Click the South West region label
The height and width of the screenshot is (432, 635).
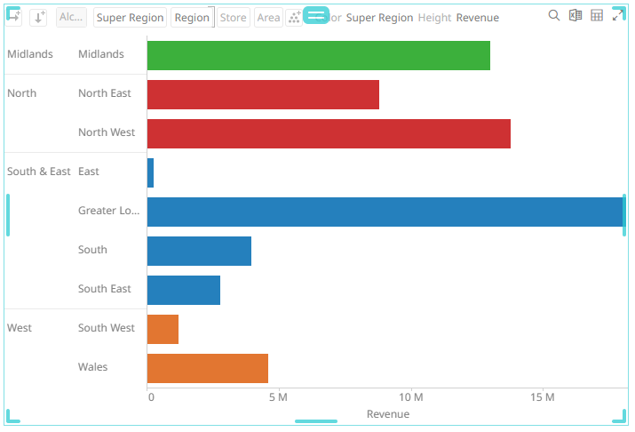[107, 328]
